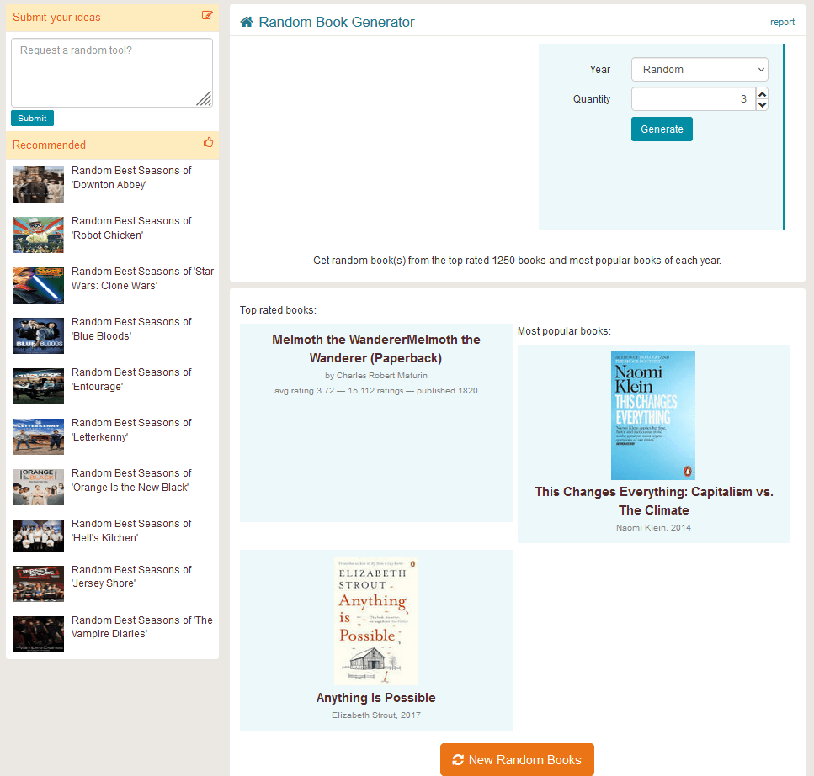Screen dimensions: 814x776
Task: Click the 'Submit your ideas' header text
Action: (x=56, y=17)
